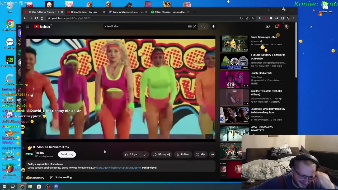Clear the 'cleo ft slon' search text
338x190 pixels.
195,26
